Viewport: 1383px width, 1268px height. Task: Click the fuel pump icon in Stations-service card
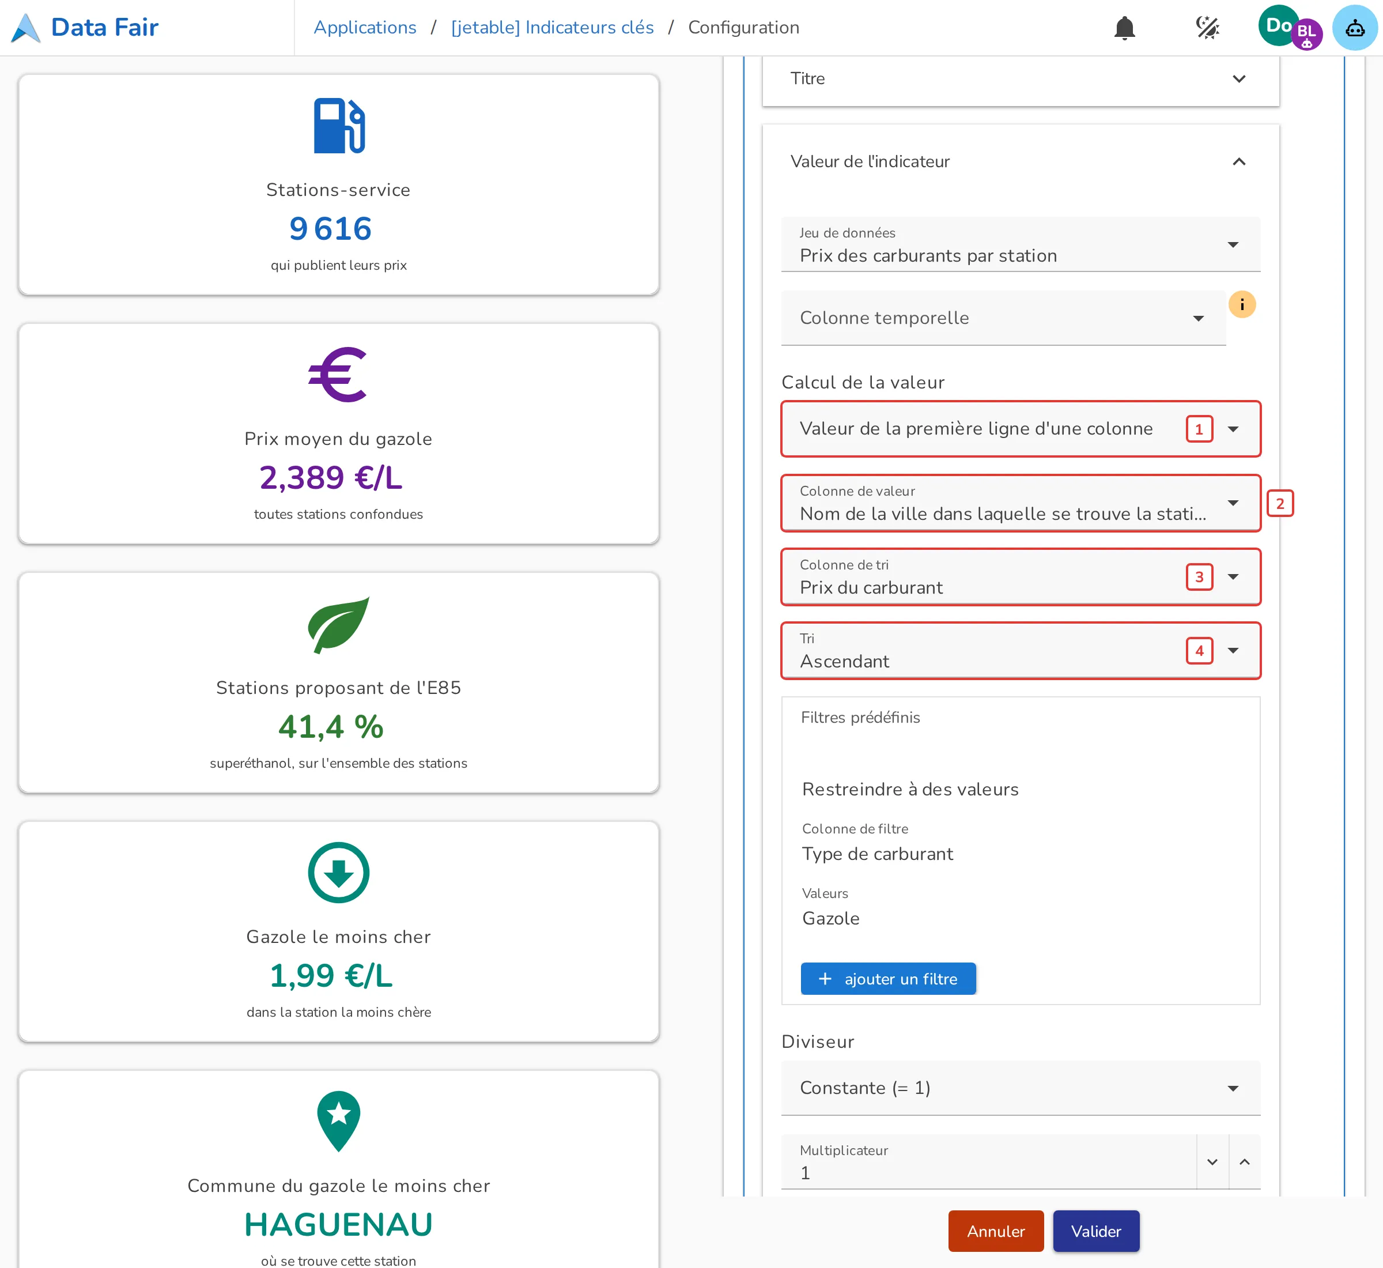[339, 126]
